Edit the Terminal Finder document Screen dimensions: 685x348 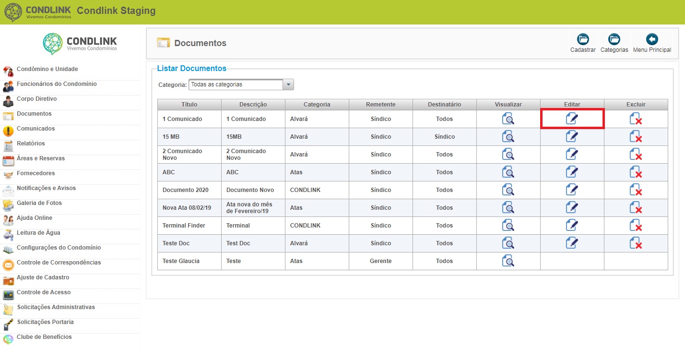click(x=572, y=225)
